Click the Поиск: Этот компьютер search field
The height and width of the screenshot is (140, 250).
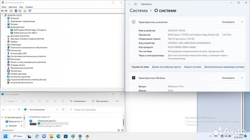(95, 109)
